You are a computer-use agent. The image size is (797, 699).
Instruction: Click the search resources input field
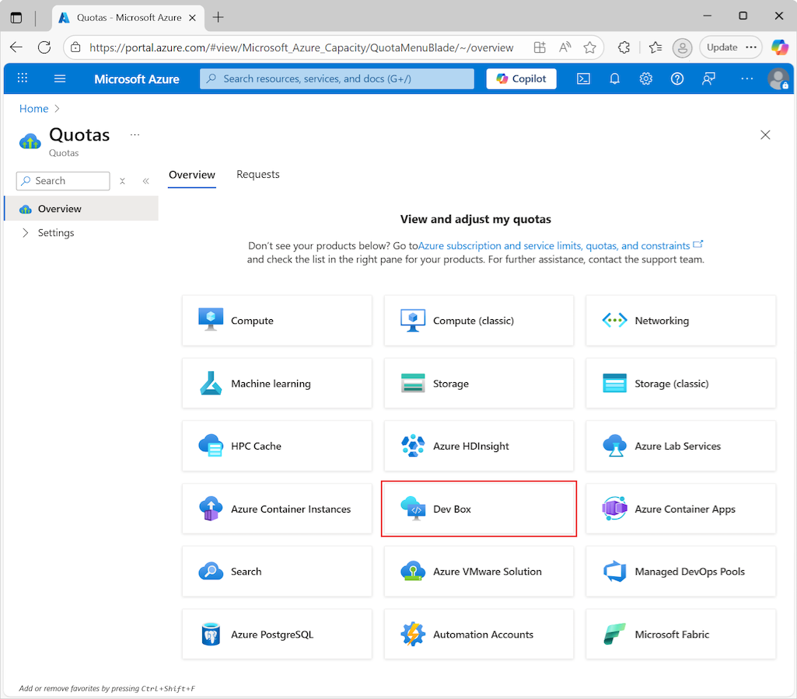[337, 78]
